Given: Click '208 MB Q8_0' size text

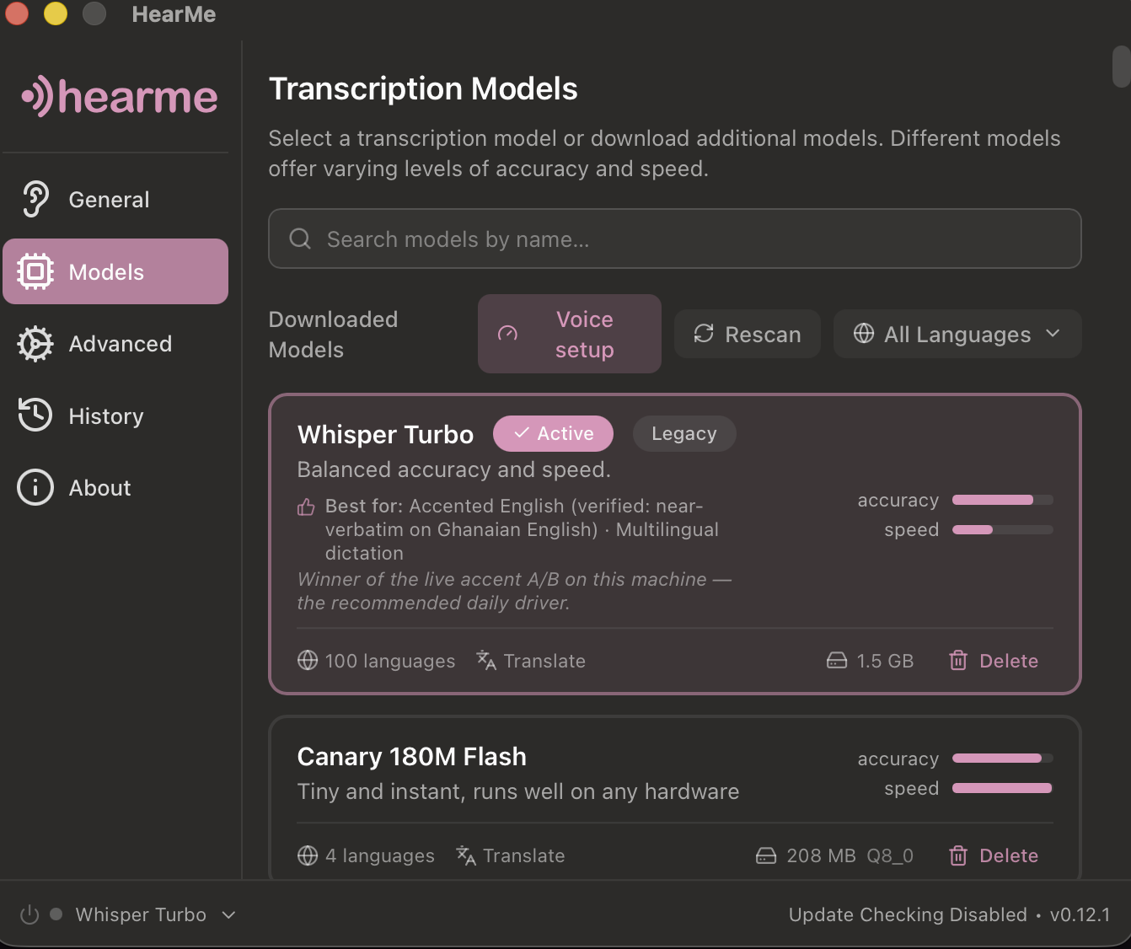Looking at the screenshot, I should click(850, 855).
